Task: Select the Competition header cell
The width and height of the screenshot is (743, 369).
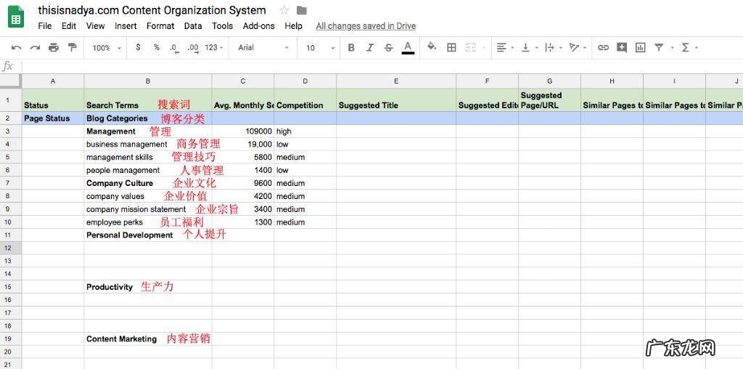Action: pyautogui.click(x=305, y=100)
